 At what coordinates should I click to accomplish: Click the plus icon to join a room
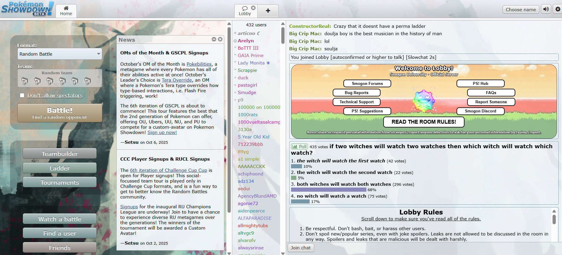(x=268, y=11)
